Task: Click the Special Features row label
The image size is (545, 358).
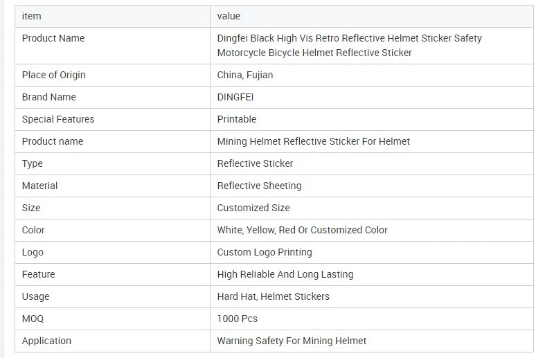Action: (x=58, y=119)
